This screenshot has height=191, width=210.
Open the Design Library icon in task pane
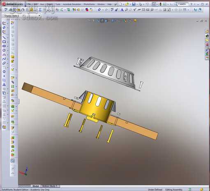[207, 36]
